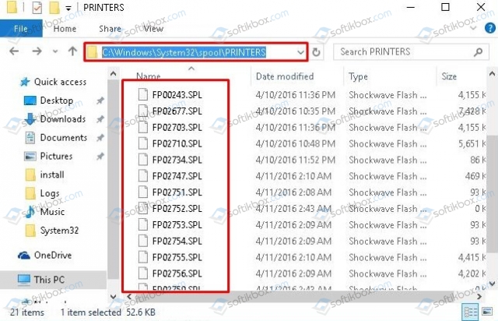Expand address bar history dropdown
The height and width of the screenshot is (321, 498).
tap(300, 52)
